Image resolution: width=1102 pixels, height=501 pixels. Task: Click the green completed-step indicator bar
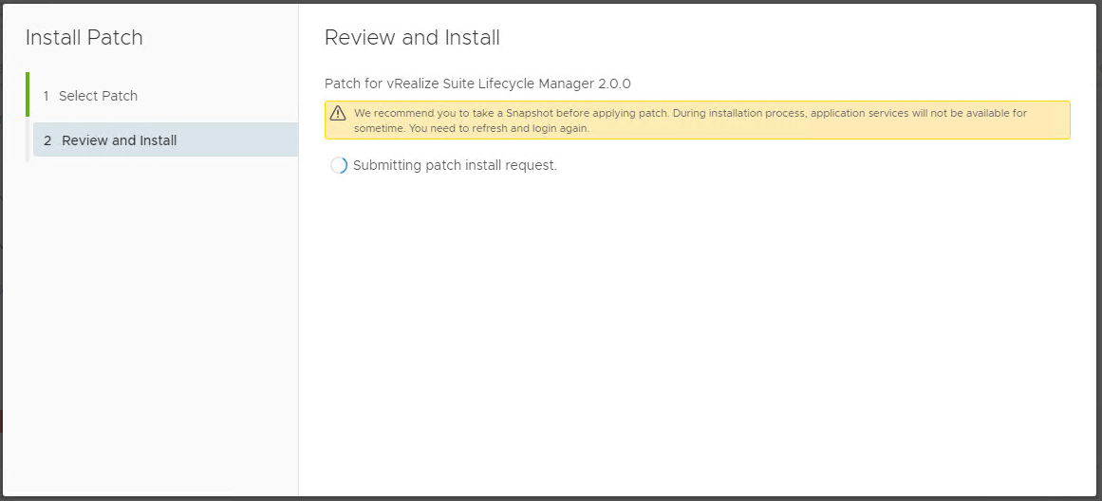pos(28,94)
